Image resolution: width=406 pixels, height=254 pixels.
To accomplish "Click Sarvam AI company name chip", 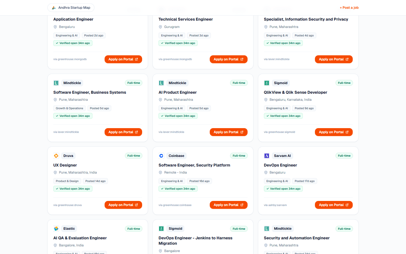I will (282, 156).
